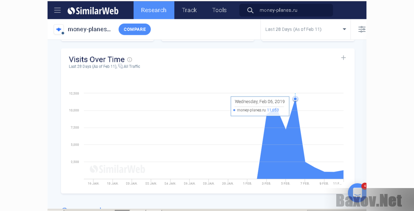Click the 12,500 y-axis label
This screenshot has width=414, height=211.
[74, 94]
